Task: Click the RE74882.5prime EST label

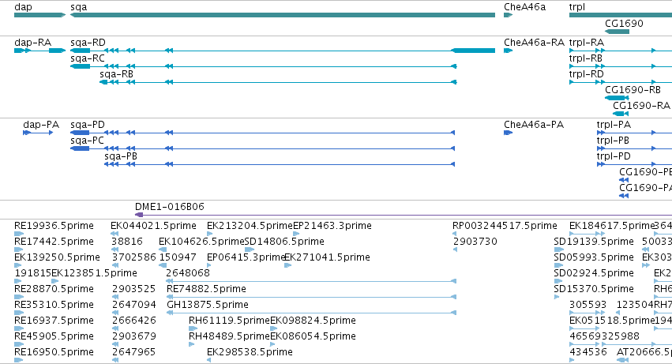Action: pos(207,288)
